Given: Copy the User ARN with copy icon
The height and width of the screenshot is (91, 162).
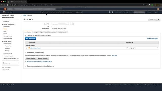Looking at the screenshot, I should coord(73,24).
